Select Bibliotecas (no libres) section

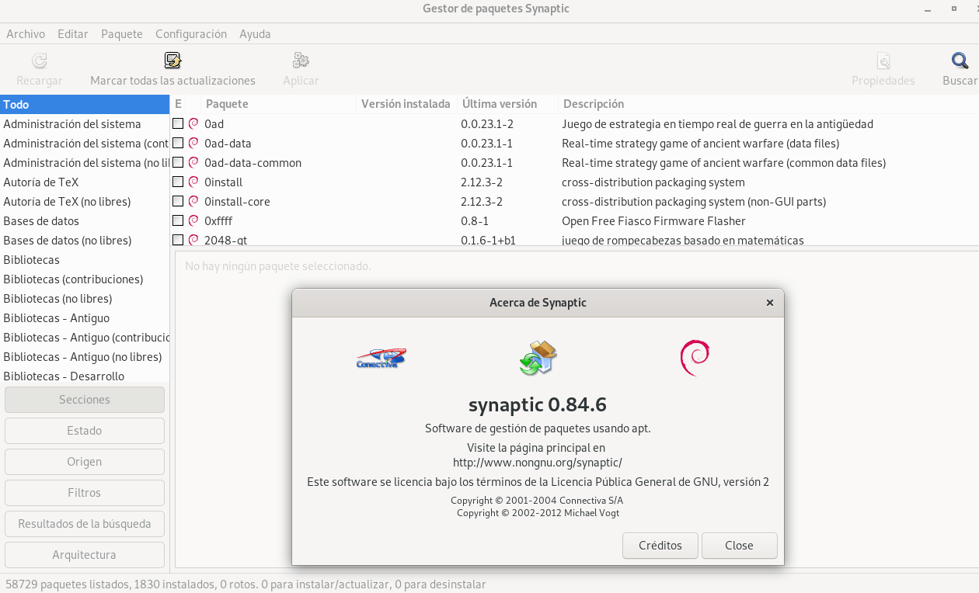(x=85, y=299)
